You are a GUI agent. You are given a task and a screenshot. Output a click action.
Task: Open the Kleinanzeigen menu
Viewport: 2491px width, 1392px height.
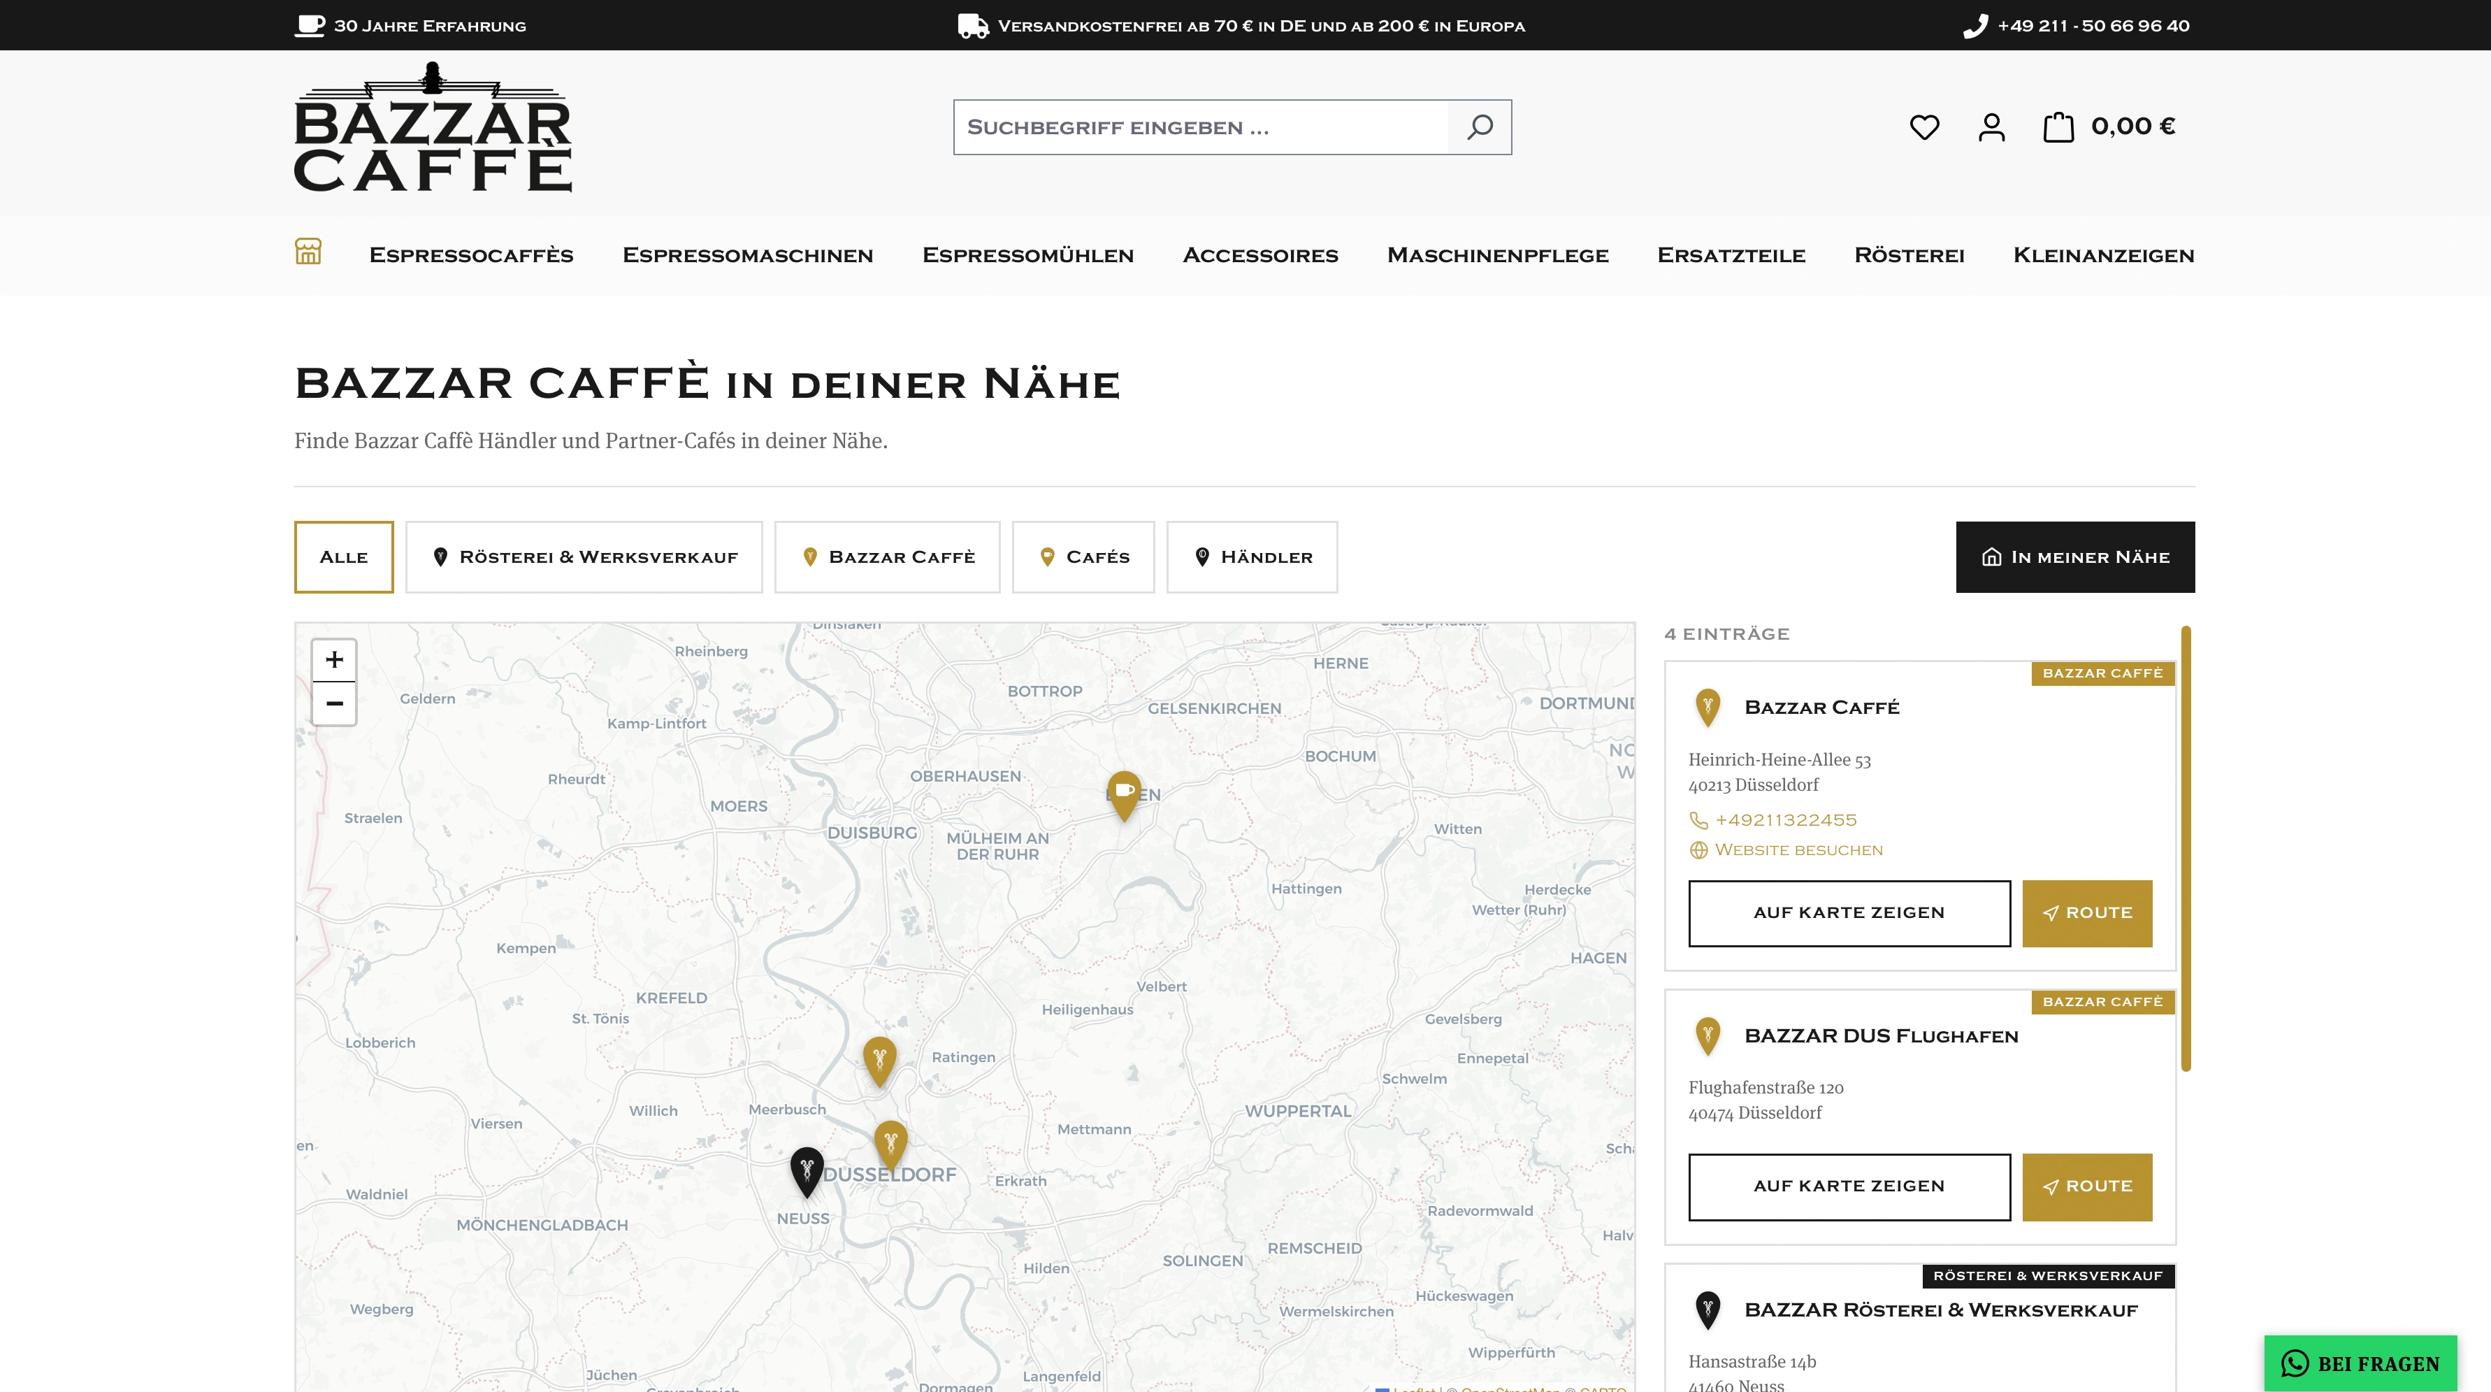pos(2103,255)
